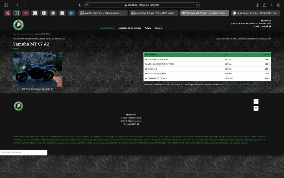
Task: Go to Louer une Yamaha MT09 previous article
Action: tap(39, 38)
